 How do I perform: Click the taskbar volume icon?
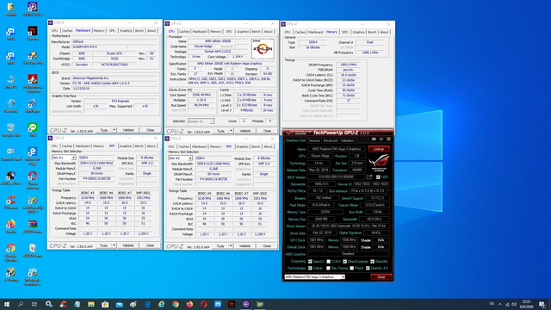pyautogui.click(x=514, y=304)
